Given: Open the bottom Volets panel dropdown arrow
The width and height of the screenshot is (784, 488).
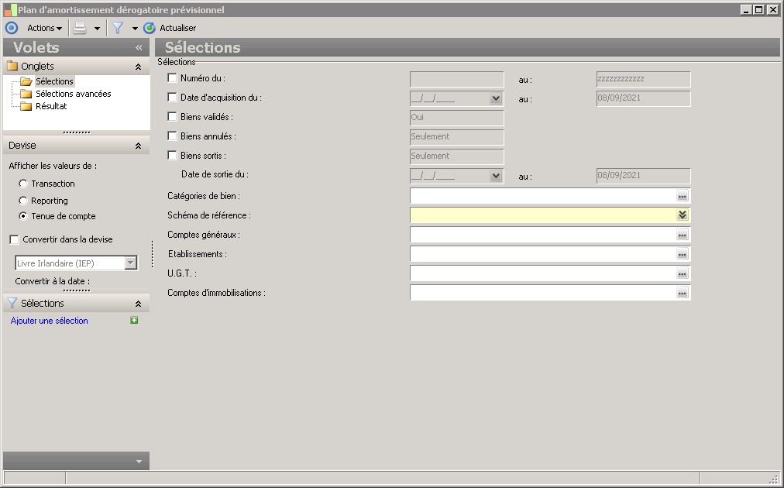Looking at the screenshot, I should [139, 462].
